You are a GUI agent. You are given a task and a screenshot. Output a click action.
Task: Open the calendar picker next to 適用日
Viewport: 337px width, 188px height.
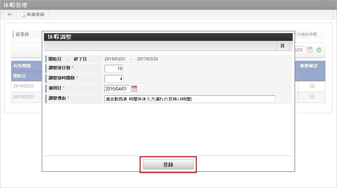134,88
